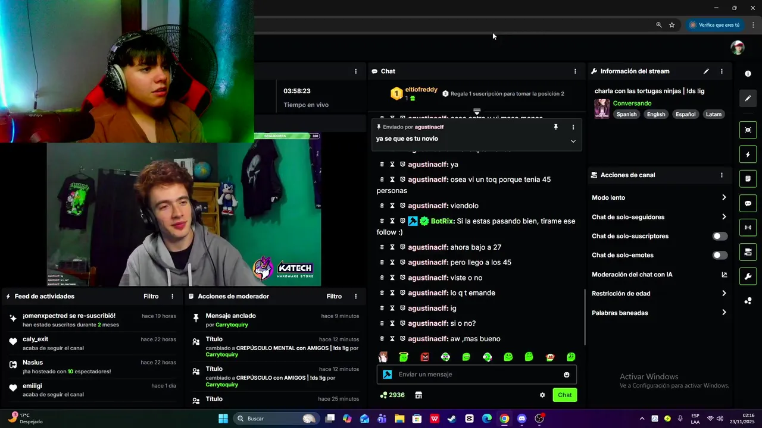The width and height of the screenshot is (762, 428).
Task: Edit stream information with the pencil icon
Action: click(x=706, y=71)
